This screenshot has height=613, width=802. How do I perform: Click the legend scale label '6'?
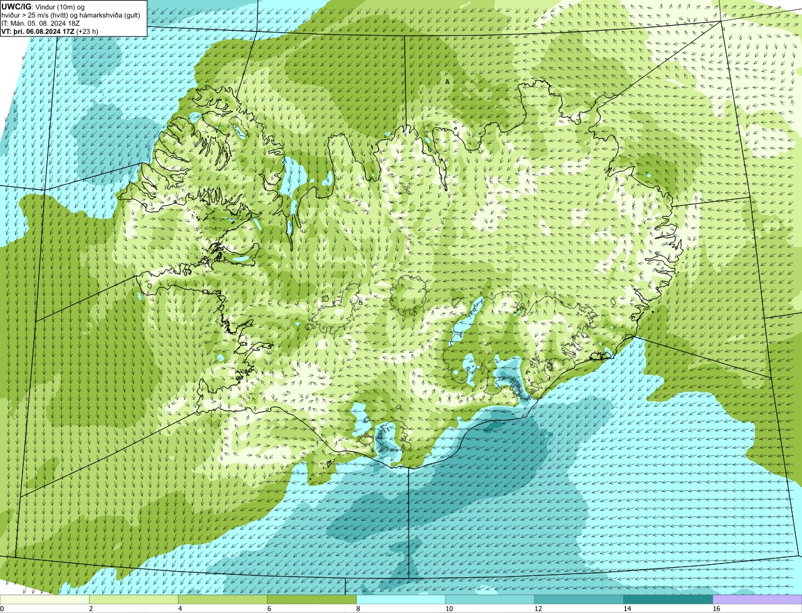(269, 609)
